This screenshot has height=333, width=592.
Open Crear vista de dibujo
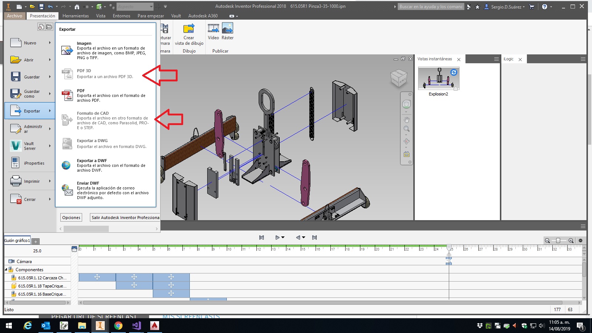[189, 34]
